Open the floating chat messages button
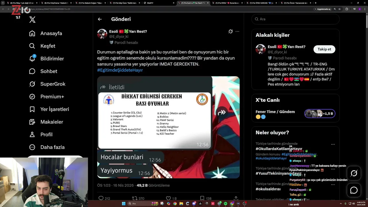 tap(354, 190)
